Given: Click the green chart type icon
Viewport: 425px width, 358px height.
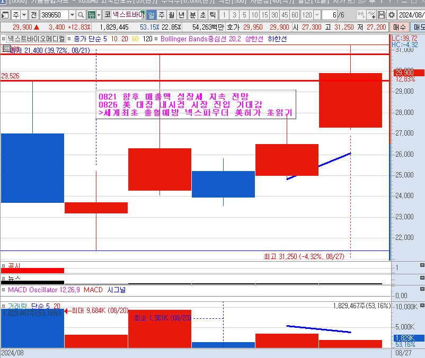Looking at the screenshot, I should [92, 15].
